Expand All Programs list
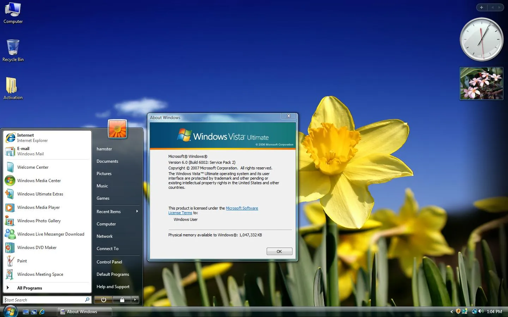Viewport: 508px width, 317px height. coord(47,288)
